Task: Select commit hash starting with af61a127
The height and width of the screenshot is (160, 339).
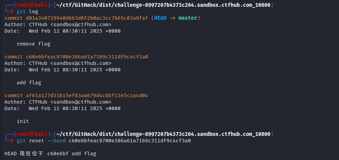Action: click(x=87, y=95)
